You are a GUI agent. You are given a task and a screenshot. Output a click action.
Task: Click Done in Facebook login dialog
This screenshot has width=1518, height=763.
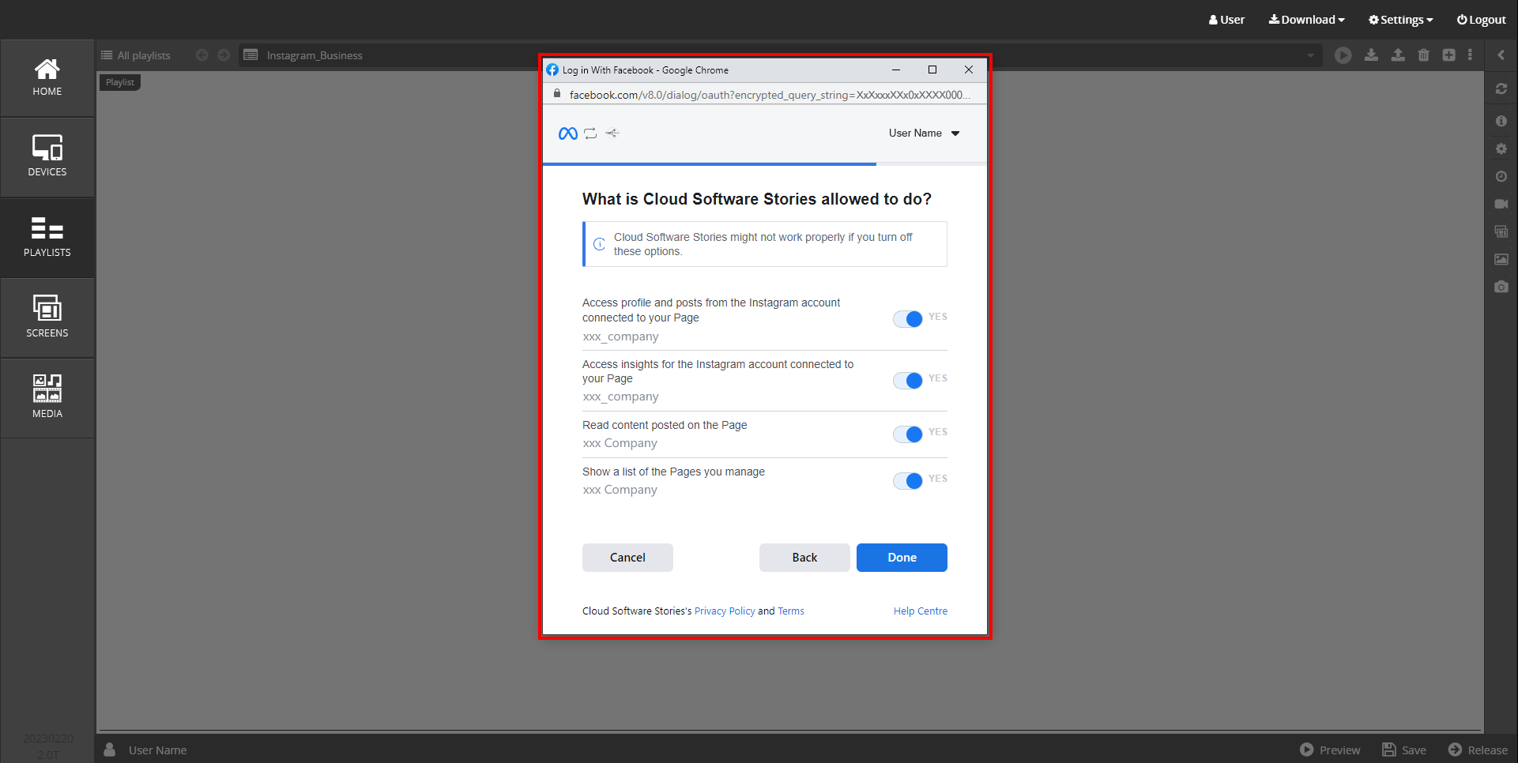click(x=902, y=558)
